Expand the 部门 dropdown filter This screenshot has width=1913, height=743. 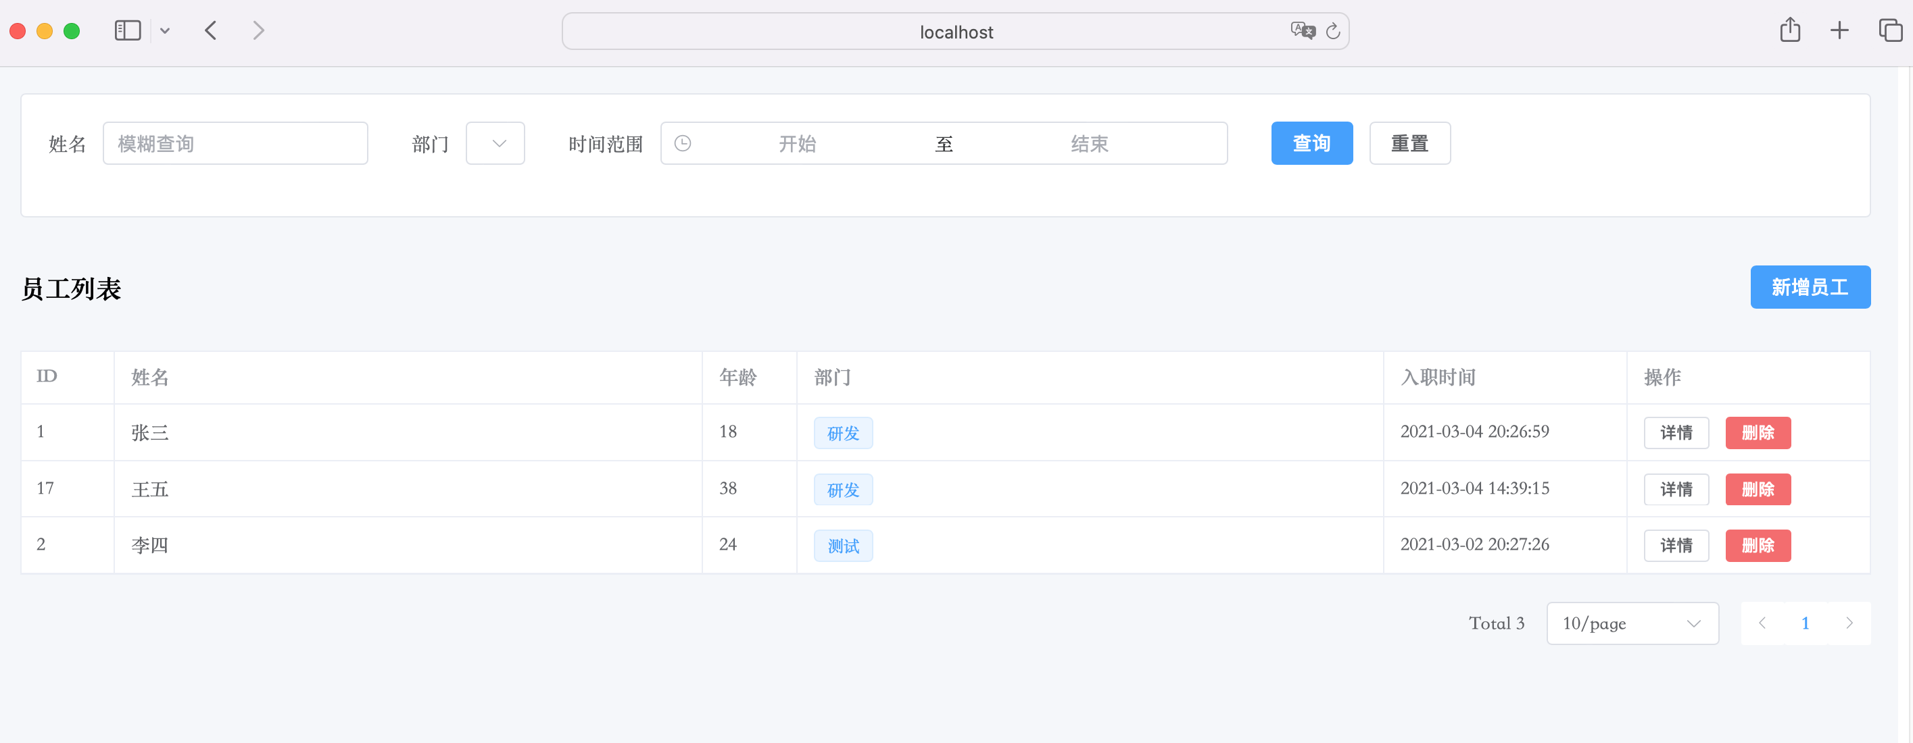(495, 143)
